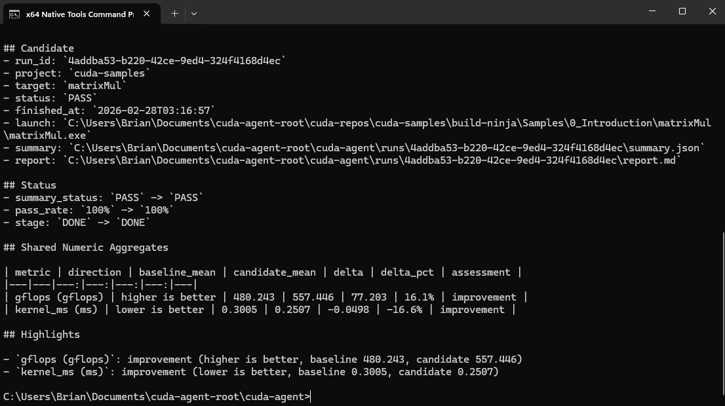Click the terminal scrollbar on the right
The height and width of the screenshot is (406, 725).
pyautogui.click(x=720, y=262)
